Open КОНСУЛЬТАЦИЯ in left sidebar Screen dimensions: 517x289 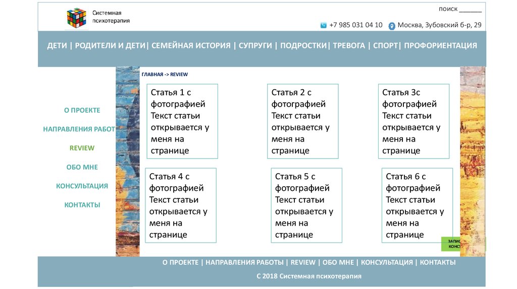82,186
